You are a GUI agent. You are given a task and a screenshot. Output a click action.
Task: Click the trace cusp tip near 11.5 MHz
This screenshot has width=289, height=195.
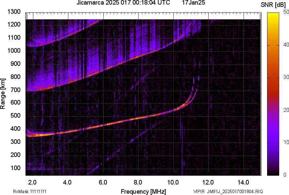198,78
